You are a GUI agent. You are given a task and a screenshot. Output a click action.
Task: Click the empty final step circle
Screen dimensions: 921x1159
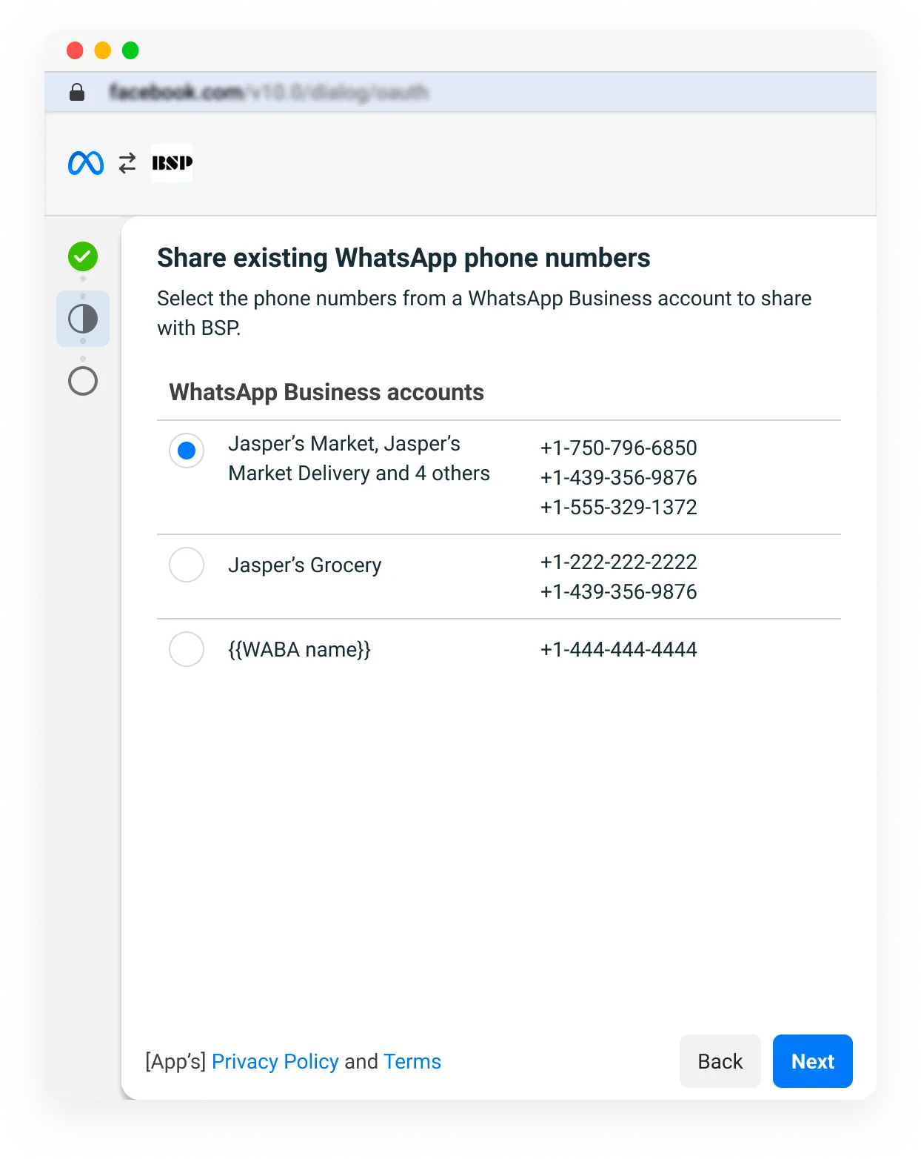click(x=83, y=380)
